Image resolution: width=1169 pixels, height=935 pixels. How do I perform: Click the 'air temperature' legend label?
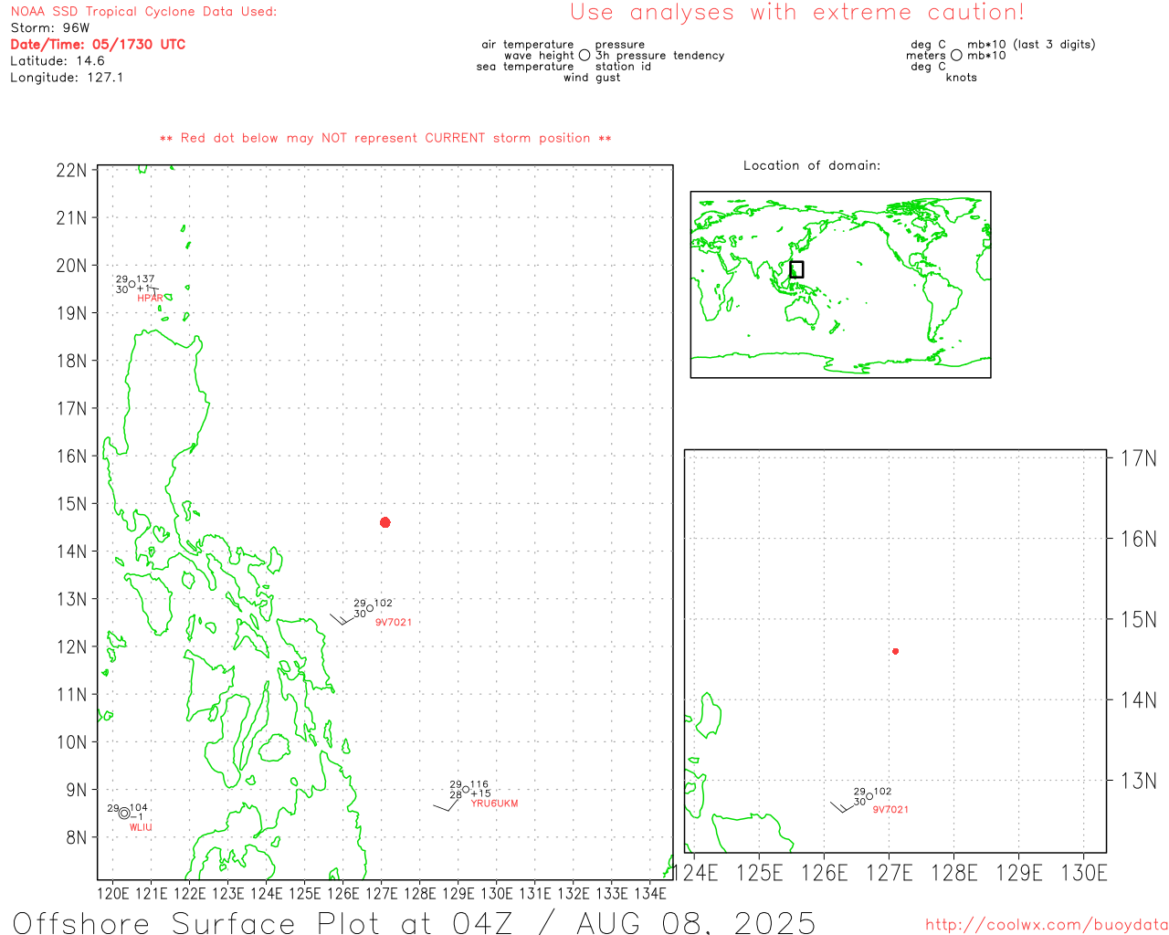pos(528,45)
